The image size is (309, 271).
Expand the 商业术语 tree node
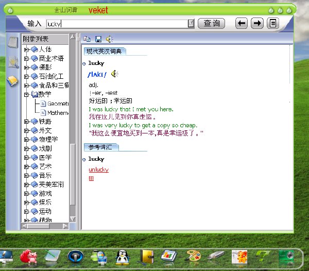[x=26, y=59]
